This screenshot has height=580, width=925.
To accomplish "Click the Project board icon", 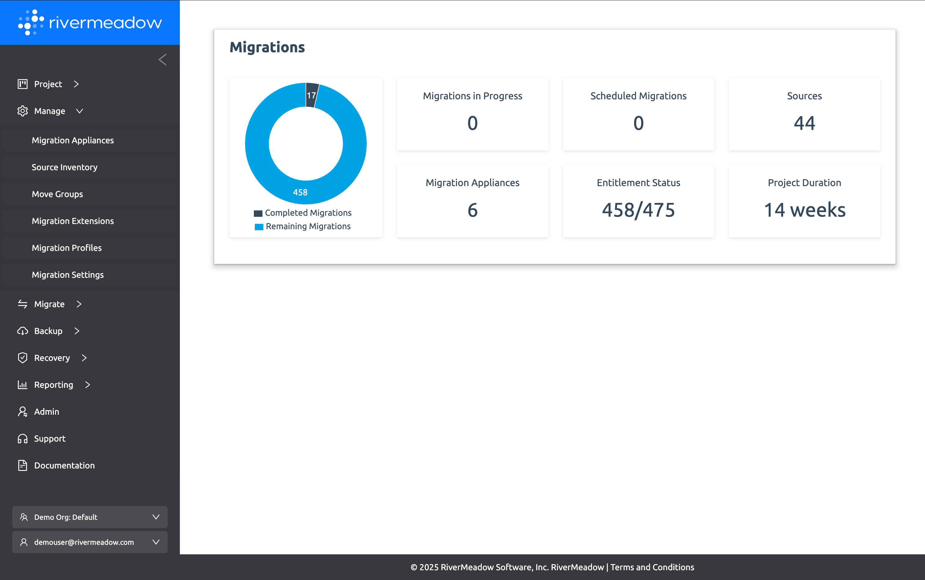I will (x=23, y=84).
